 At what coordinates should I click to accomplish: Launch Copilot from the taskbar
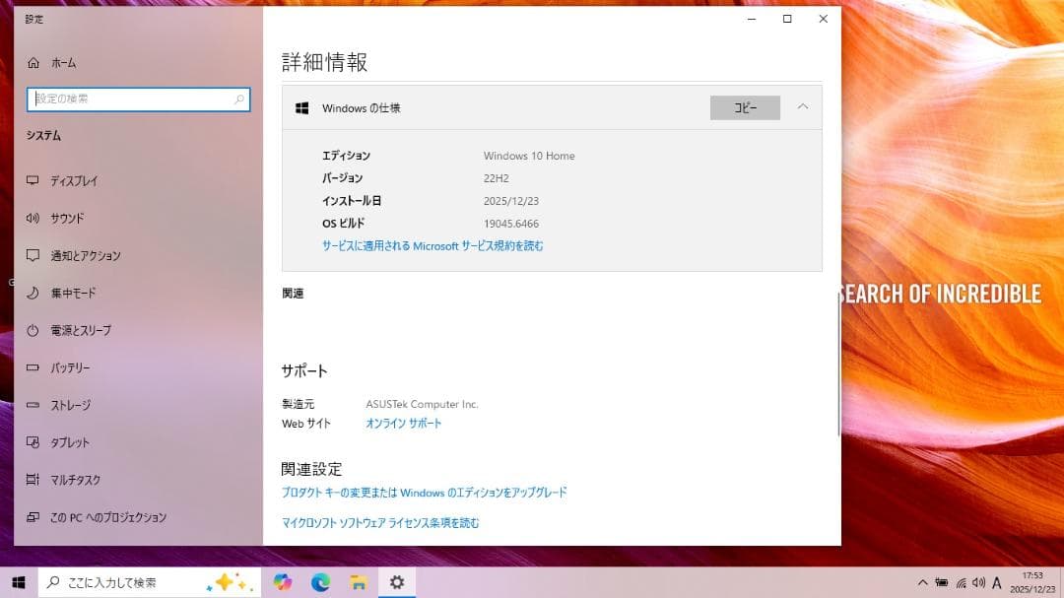point(283,582)
